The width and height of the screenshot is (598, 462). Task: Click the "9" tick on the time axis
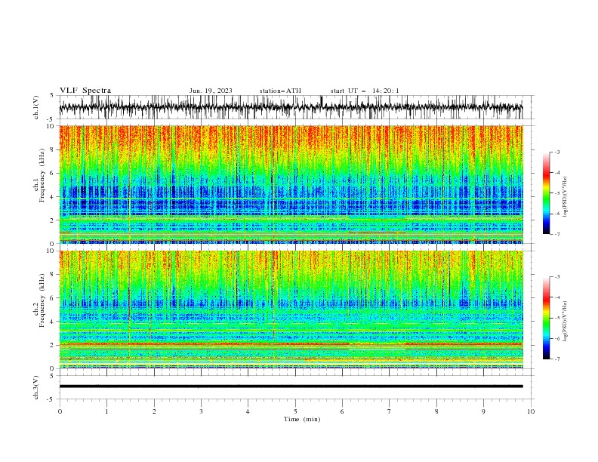coord(483,411)
